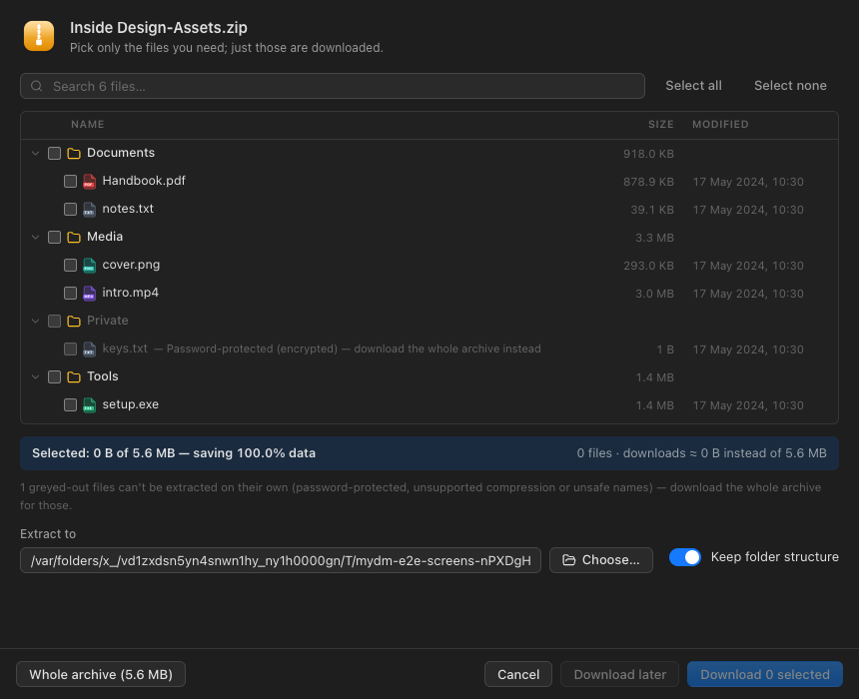Click the 878.9 KB size value
Image resolution: width=859 pixels, height=699 pixels.
click(648, 182)
